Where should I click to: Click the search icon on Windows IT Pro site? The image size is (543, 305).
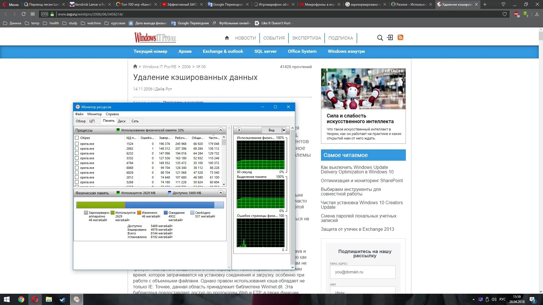click(380, 38)
